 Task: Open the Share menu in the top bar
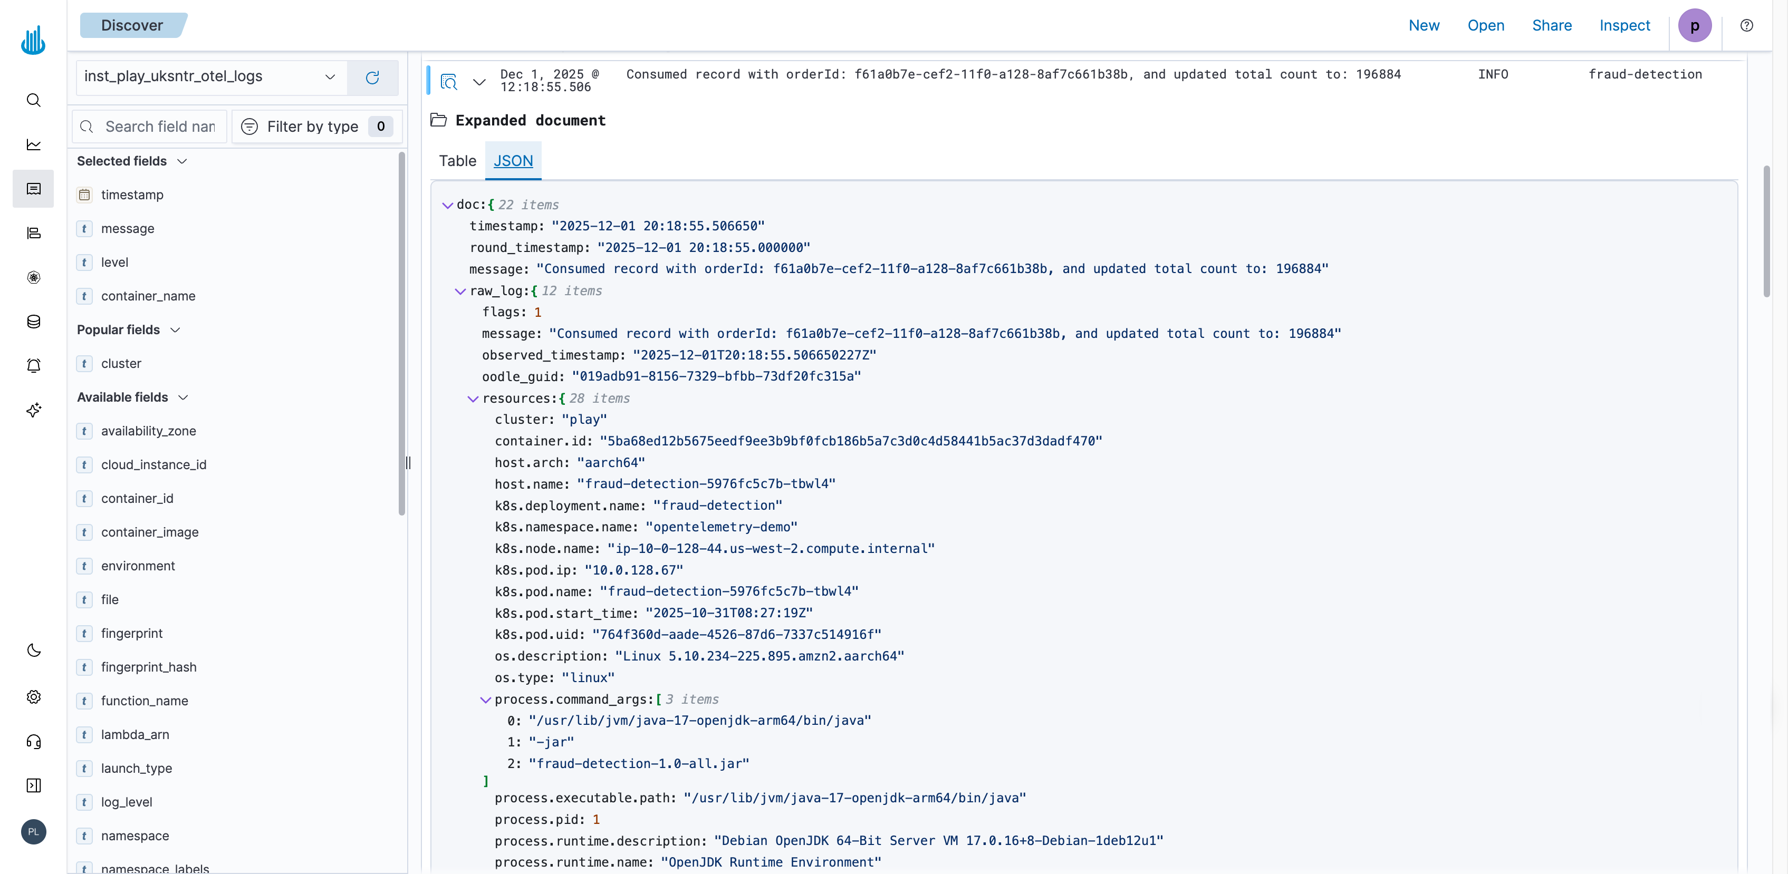(1552, 25)
